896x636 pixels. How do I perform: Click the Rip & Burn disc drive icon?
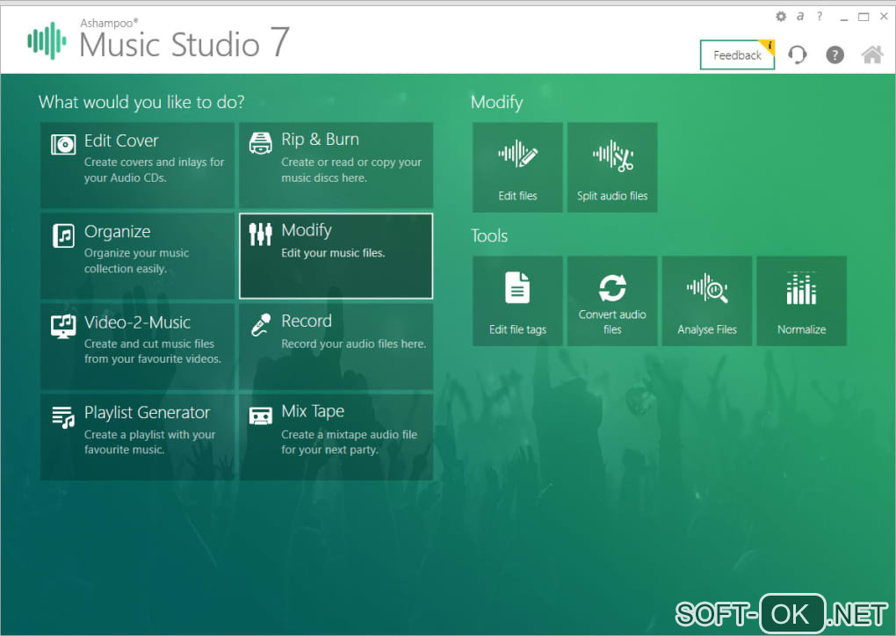pyautogui.click(x=261, y=143)
